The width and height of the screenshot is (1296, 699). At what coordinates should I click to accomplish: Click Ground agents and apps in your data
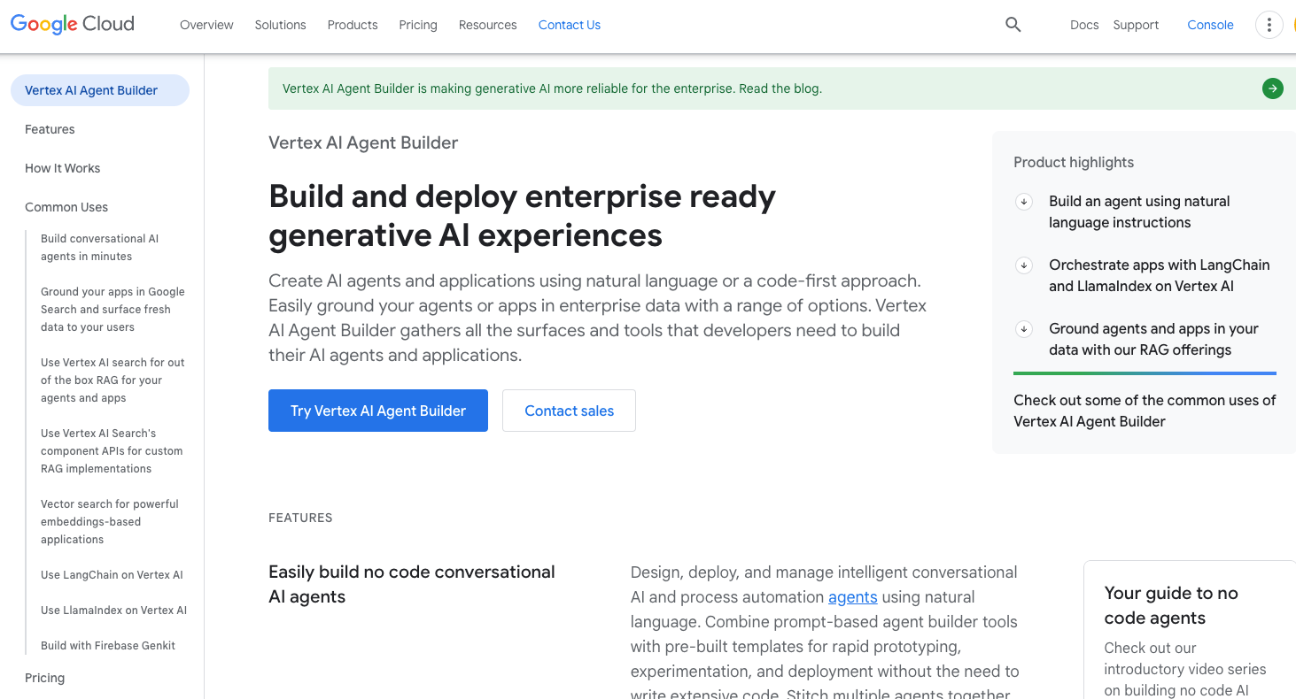pos(1153,340)
